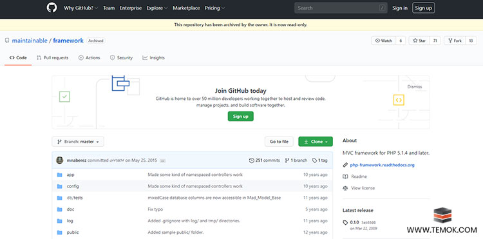Switch to the Security tab
Image resolution: width=483 pixels, height=239 pixels.
[x=121, y=57]
